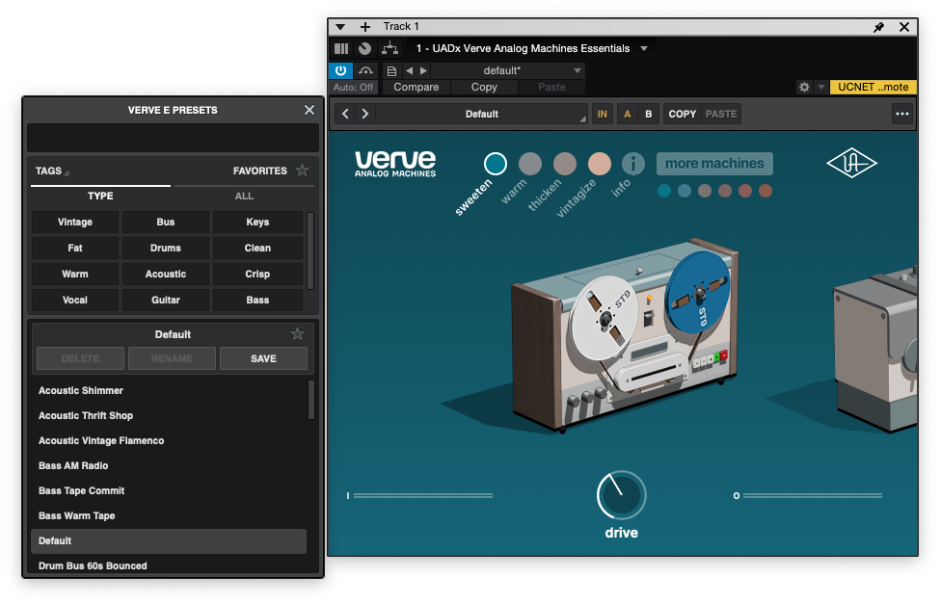
Task: Expand arrow next to gear icon
Action: pyautogui.click(x=821, y=88)
